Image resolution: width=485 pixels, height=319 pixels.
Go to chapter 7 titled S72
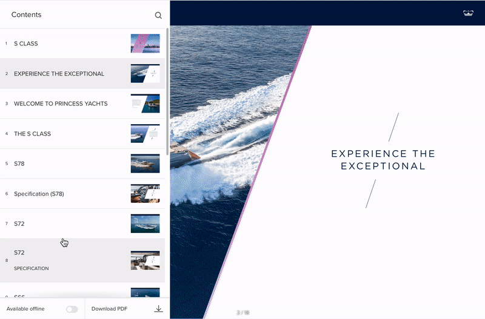(x=82, y=223)
